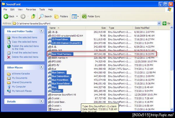The height and width of the screenshot is (118, 175).
Task: Select the file Beer Final Fantasy.
Action: [x=62, y=54]
